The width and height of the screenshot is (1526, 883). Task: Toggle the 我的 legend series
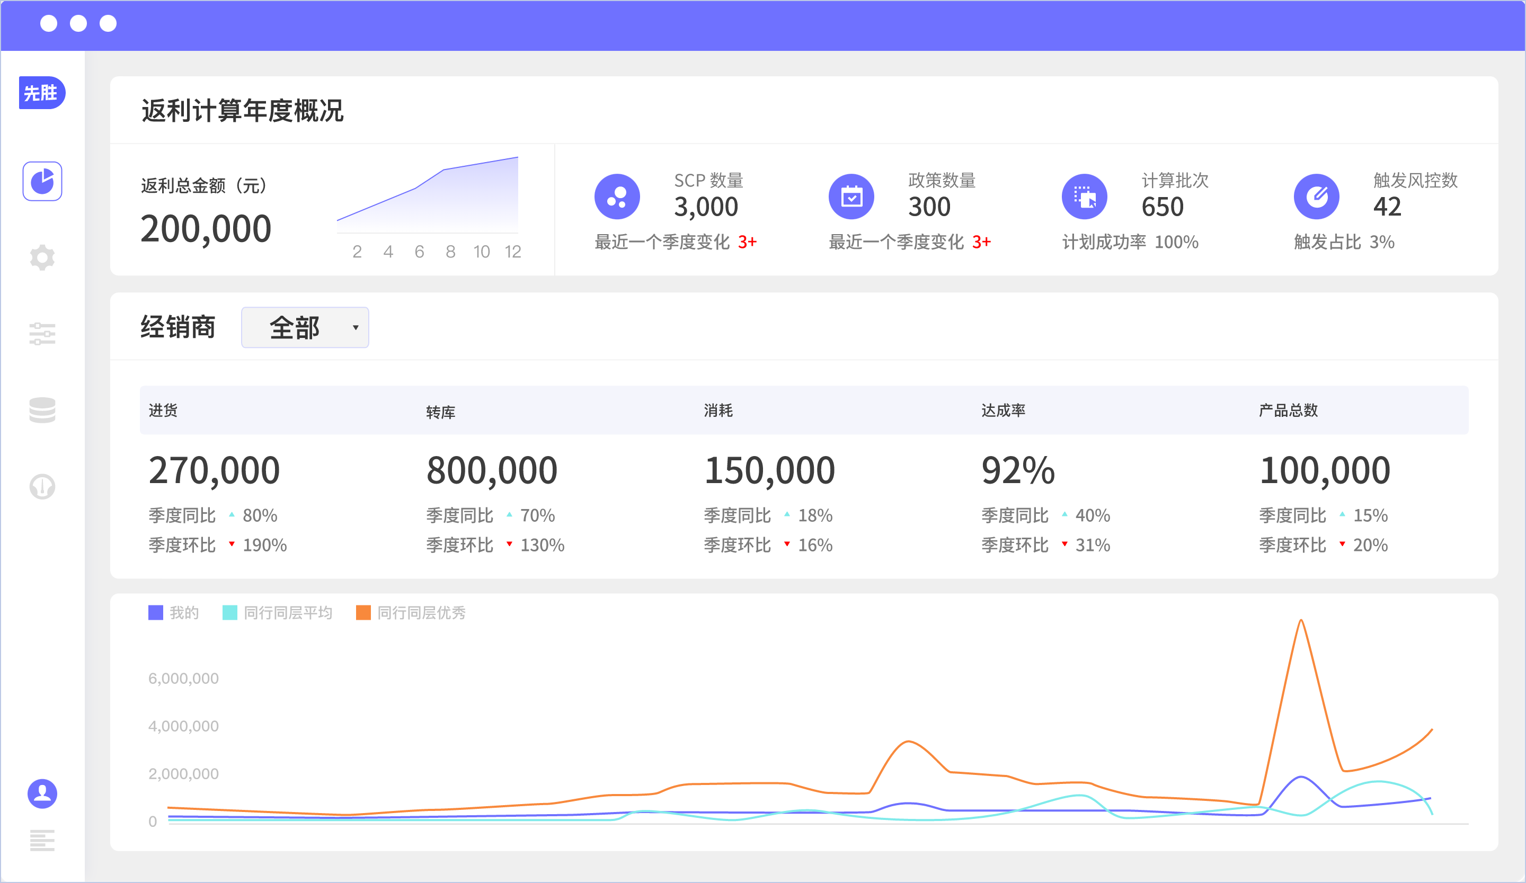tap(174, 612)
